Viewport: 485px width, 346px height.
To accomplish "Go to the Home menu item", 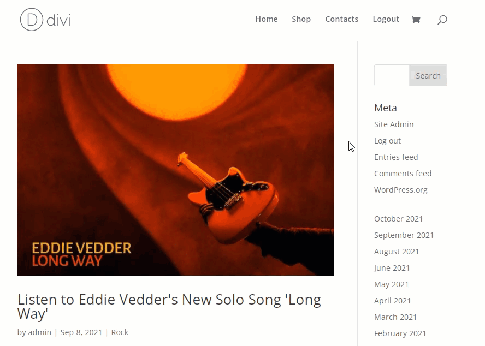I will [267, 19].
